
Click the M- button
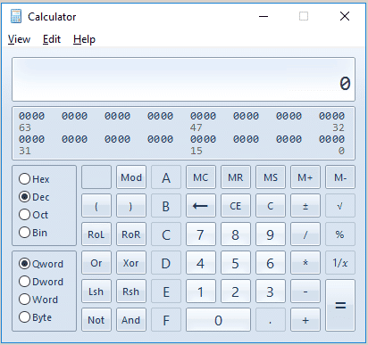point(340,177)
